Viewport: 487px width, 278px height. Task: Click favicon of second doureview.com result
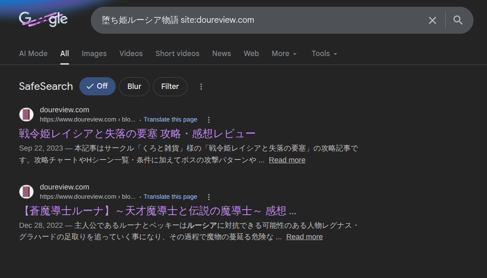point(27,192)
